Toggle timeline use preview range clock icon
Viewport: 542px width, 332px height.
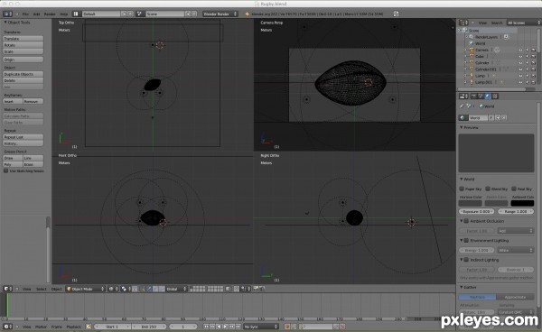click(89, 327)
